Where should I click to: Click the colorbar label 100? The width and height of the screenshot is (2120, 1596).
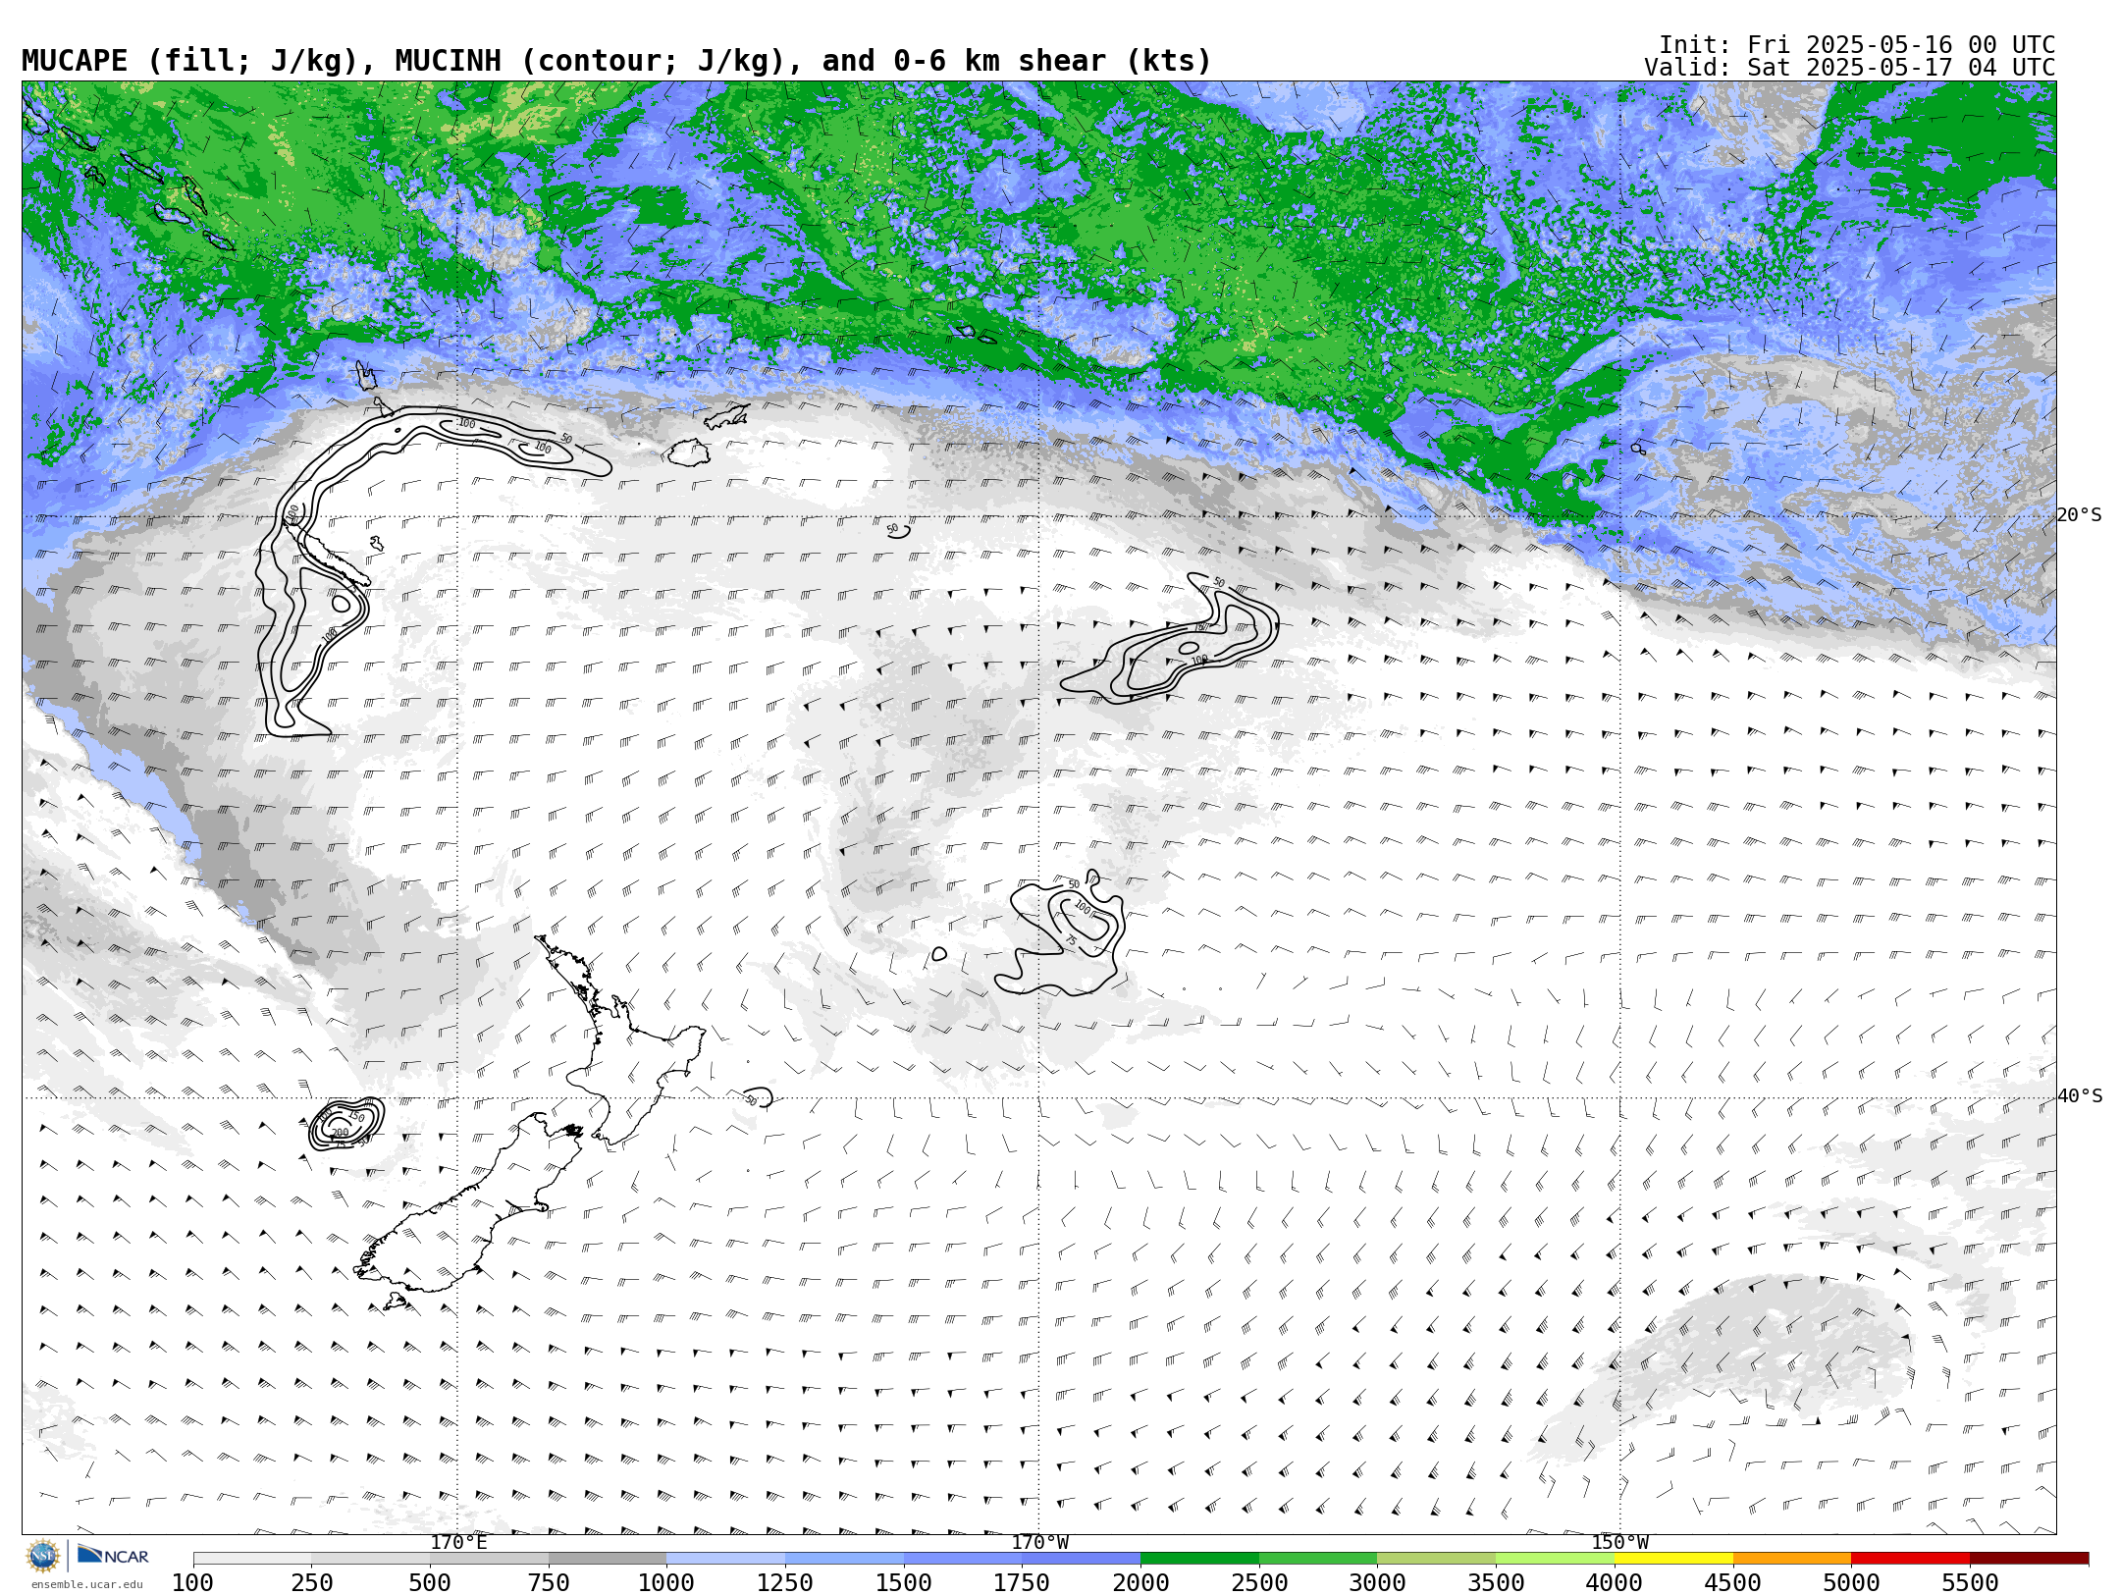192,1583
